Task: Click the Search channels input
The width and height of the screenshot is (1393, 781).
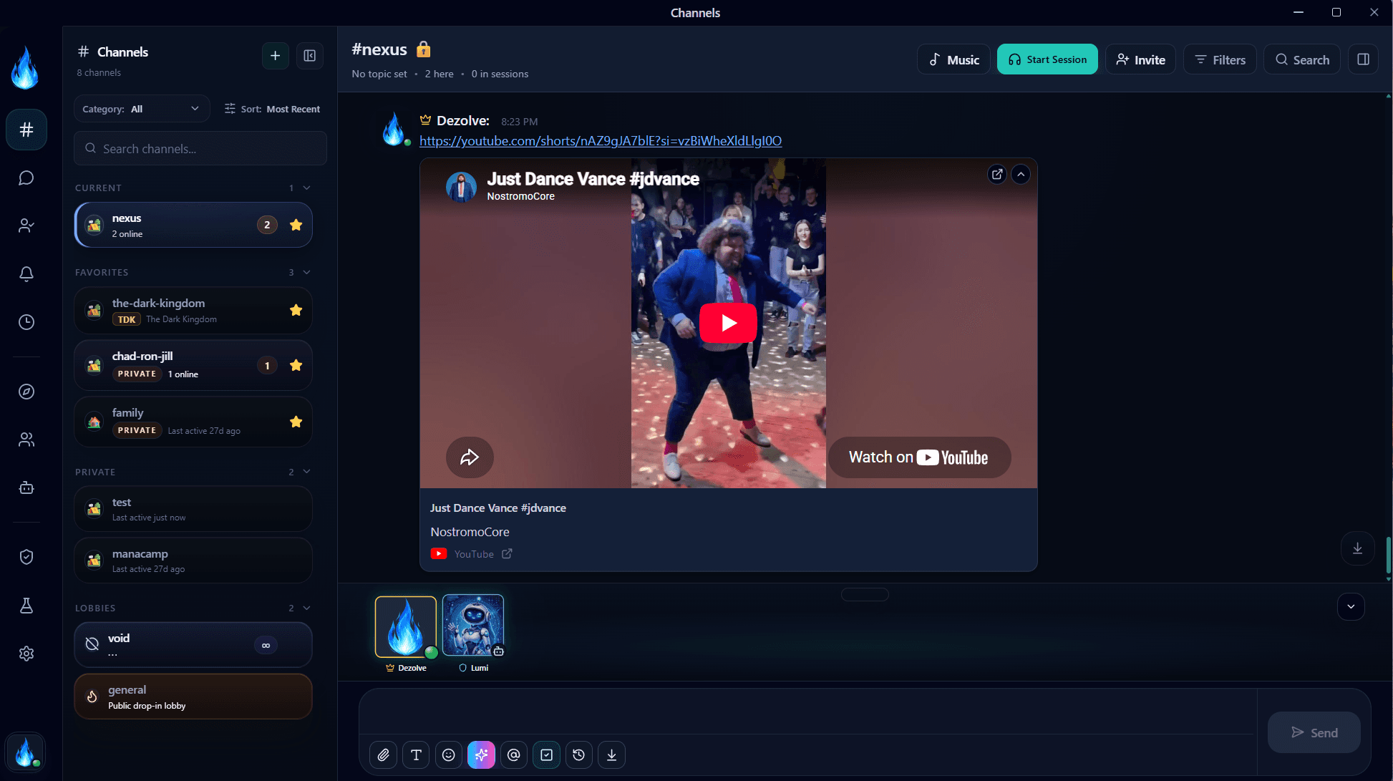Action: 200,148
